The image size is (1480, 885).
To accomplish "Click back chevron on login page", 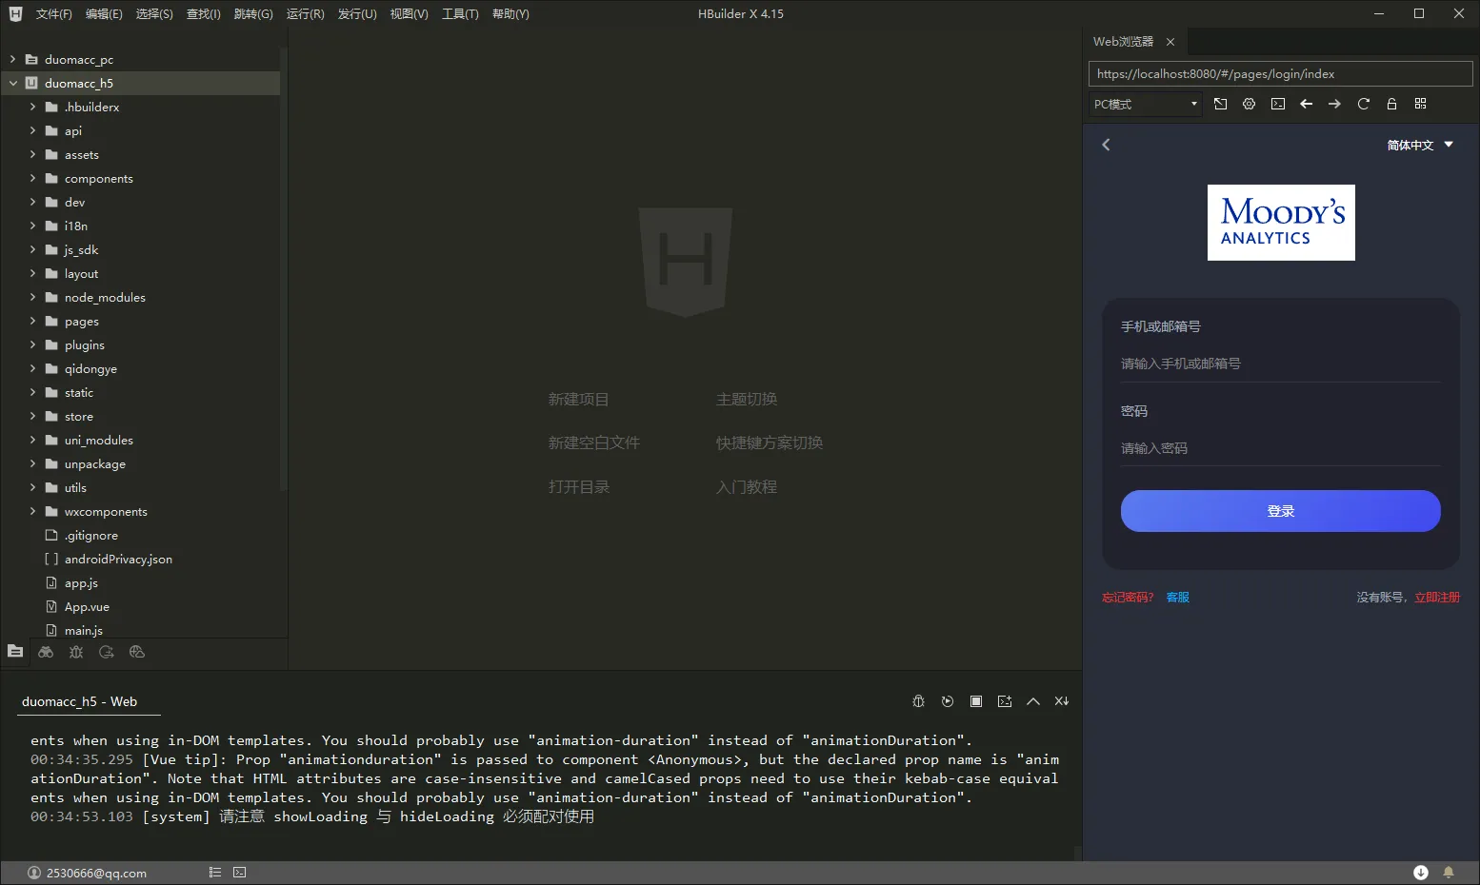I will click(x=1107, y=145).
